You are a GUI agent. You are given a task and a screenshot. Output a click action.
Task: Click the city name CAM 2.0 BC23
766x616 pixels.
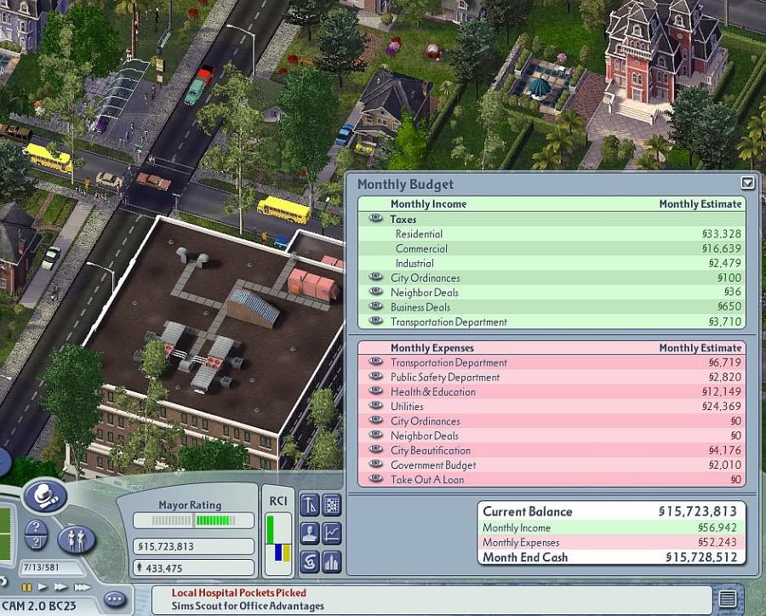pyautogui.click(x=39, y=606)
